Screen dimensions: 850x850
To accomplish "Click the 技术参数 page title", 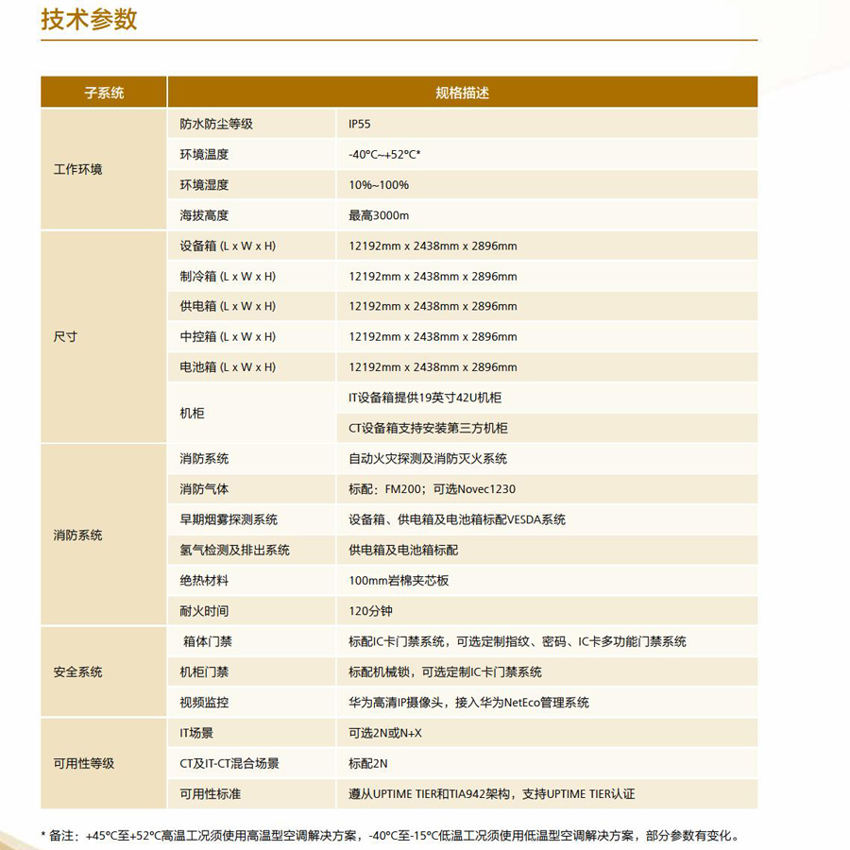I will pos(89,20).
